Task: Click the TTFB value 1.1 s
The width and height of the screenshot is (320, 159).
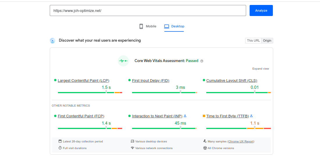Action: pyautogui.click(x=255, y=123)
